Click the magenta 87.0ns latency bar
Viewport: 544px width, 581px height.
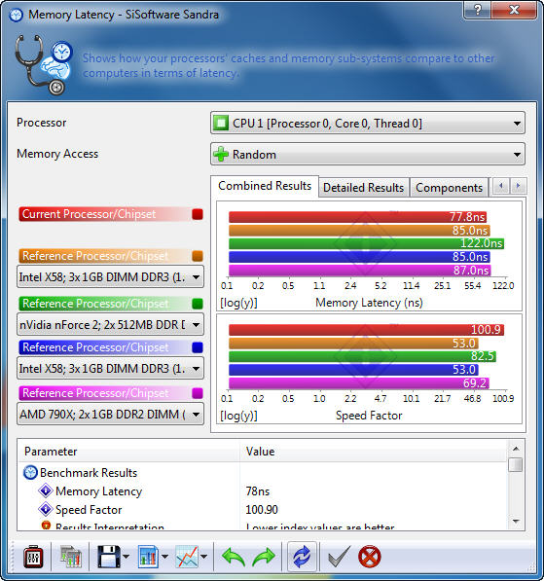[x=360, y=271]
